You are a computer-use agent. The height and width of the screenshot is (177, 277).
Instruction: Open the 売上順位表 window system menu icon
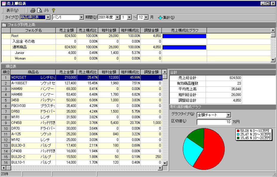(4, 3)
